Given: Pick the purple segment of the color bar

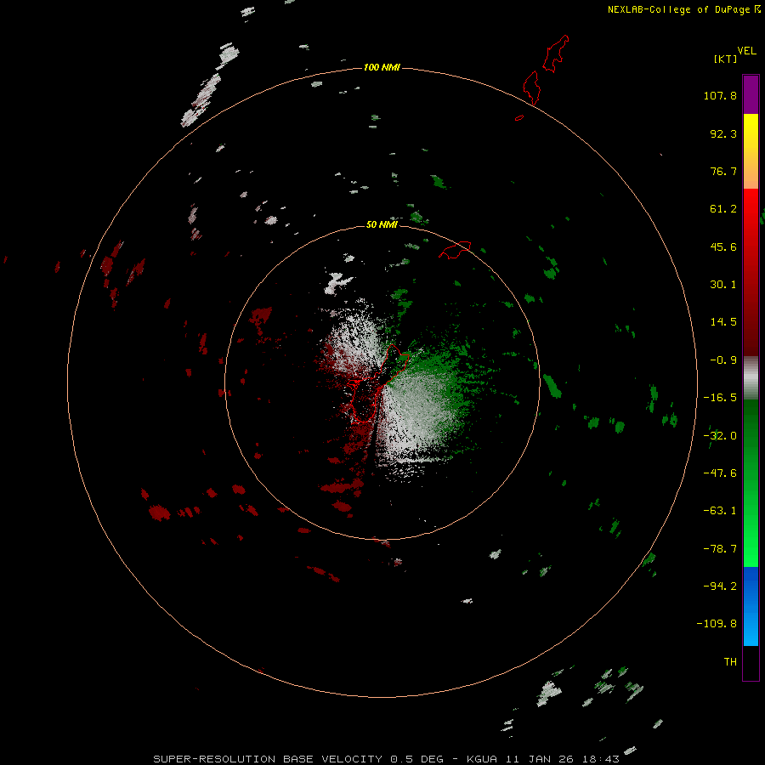Looking at the screenshot, I should pyautogui.click(x=751, y=94).
